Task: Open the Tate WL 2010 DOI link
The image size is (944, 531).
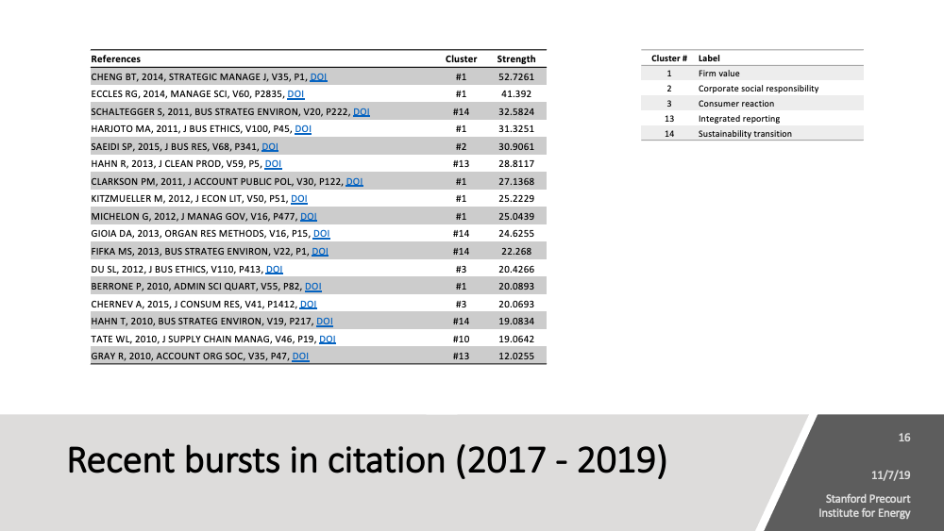Action: pyautogui.click(x=328, y=339)
